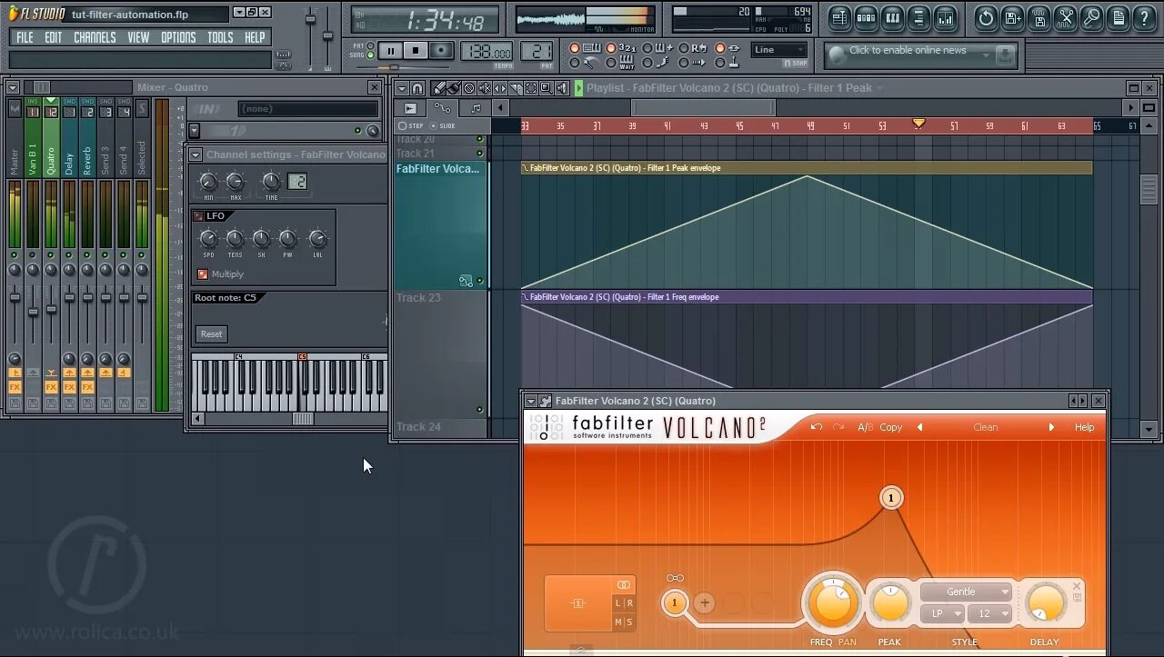Switch to Pattern mode
This screenshot has width=1164, height=657.
tap(370, 45)
